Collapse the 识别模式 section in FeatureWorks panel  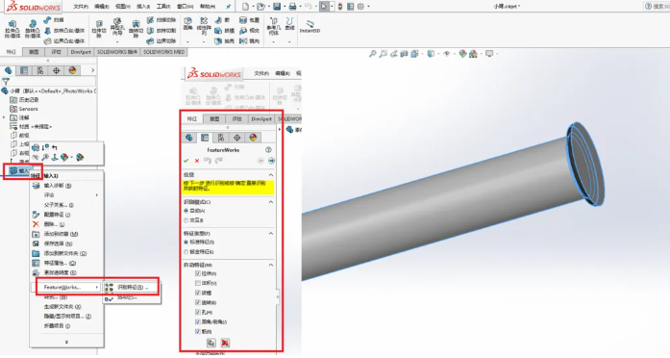click(271, 202)
